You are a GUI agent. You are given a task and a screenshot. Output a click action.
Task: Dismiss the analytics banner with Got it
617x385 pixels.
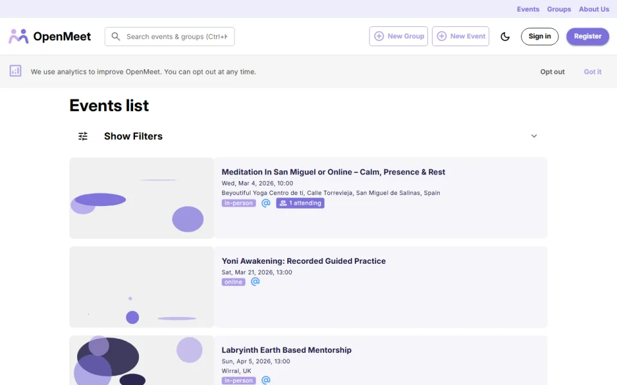pos(592,71)
